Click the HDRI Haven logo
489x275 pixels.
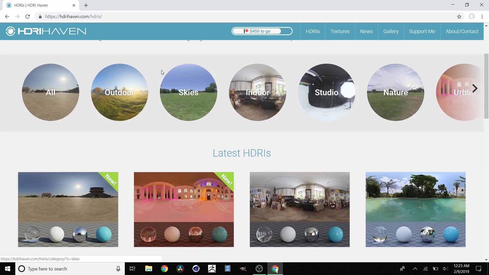pos(46,31)
